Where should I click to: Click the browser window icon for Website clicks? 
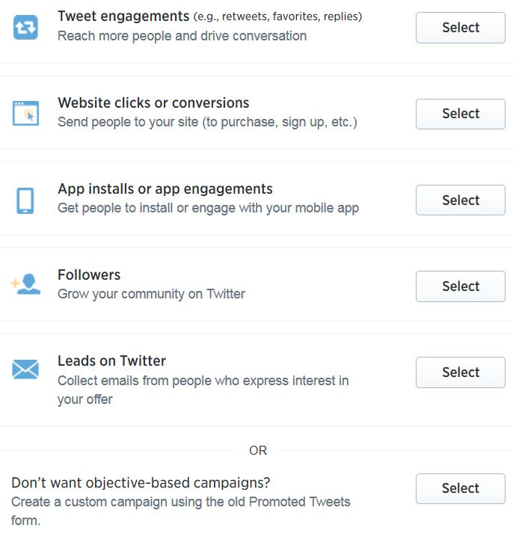coord(25,113)
